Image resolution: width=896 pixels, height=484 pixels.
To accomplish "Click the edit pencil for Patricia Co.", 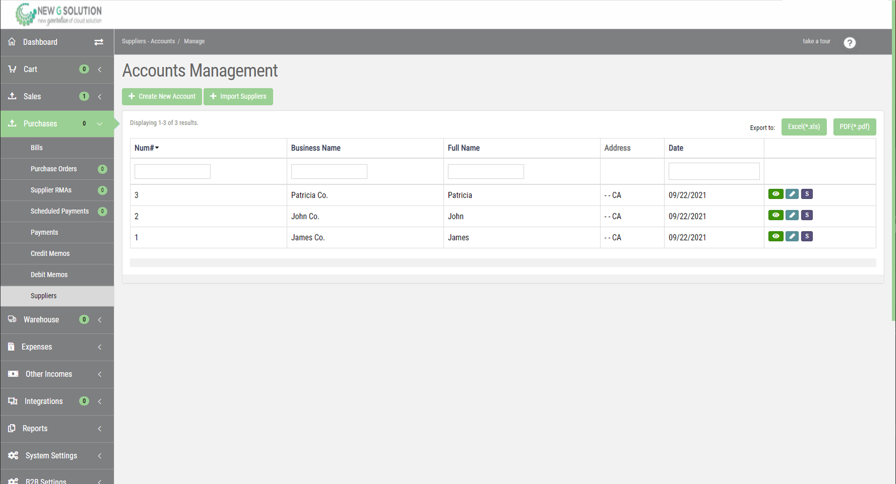I will pos(792,194).
